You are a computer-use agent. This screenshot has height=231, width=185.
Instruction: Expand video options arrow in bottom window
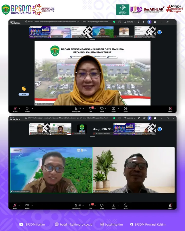(x=32, y=205)
